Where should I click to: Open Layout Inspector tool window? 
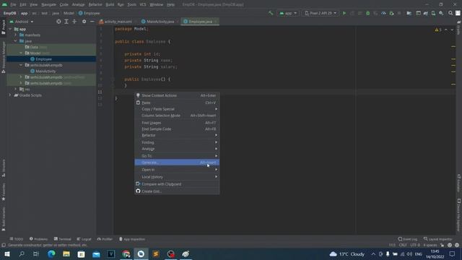(438, 239)
